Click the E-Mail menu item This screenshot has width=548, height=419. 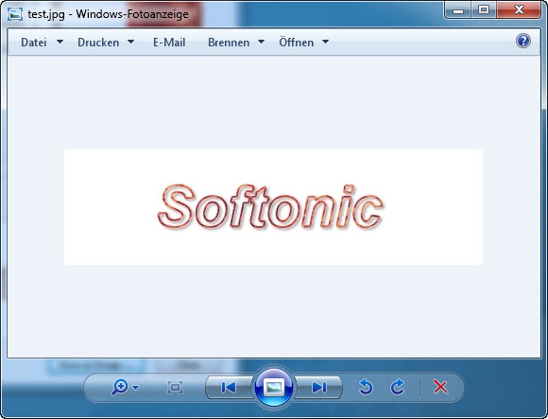tap(169, 42)
